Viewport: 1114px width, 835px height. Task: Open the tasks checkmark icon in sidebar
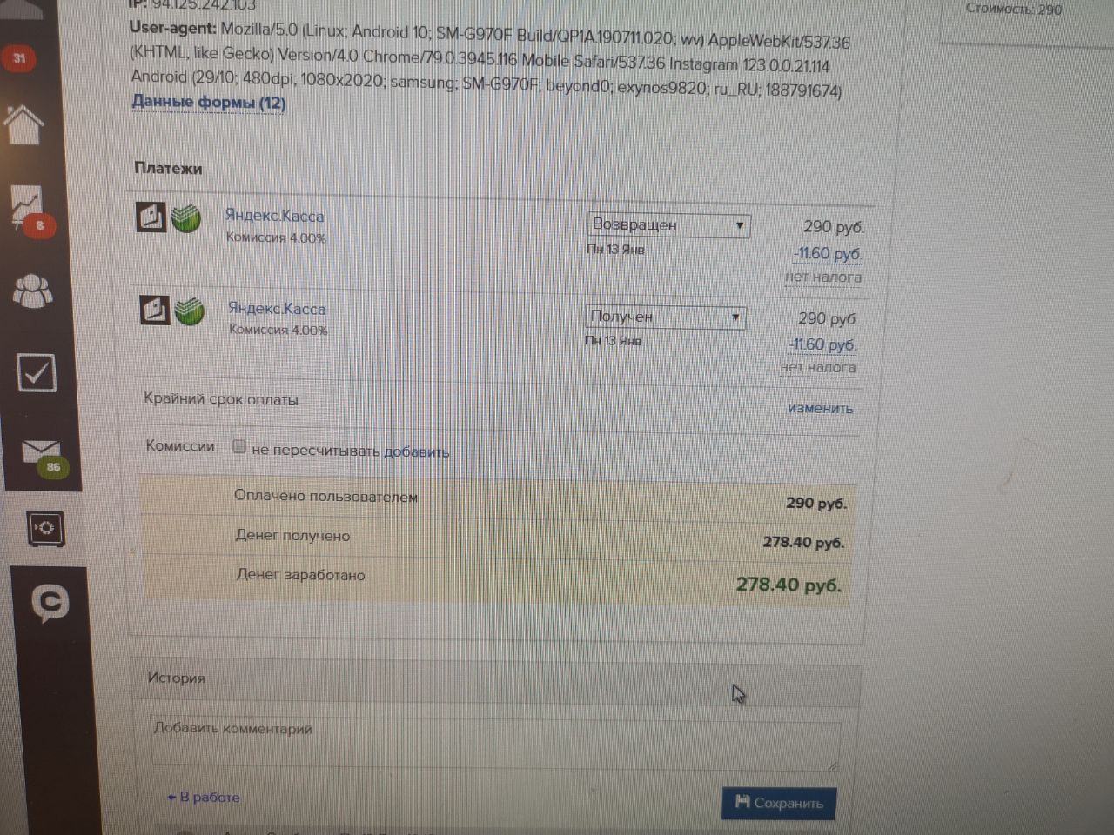coord(37,372)
